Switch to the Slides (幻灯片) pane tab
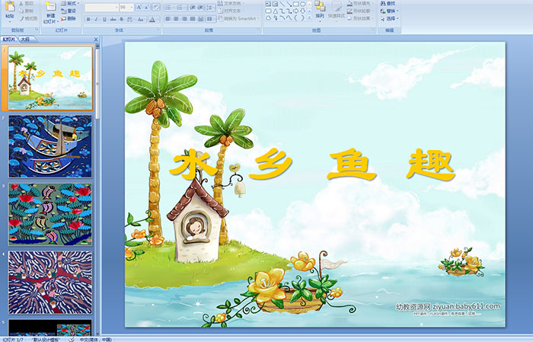Image resolution: width=533 pixels, height=342 pixels. [x=9, y=39]
